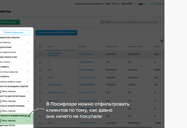
Task: Click the search magnifier icon
Action: pyautogui.click(x=102, y=22)
